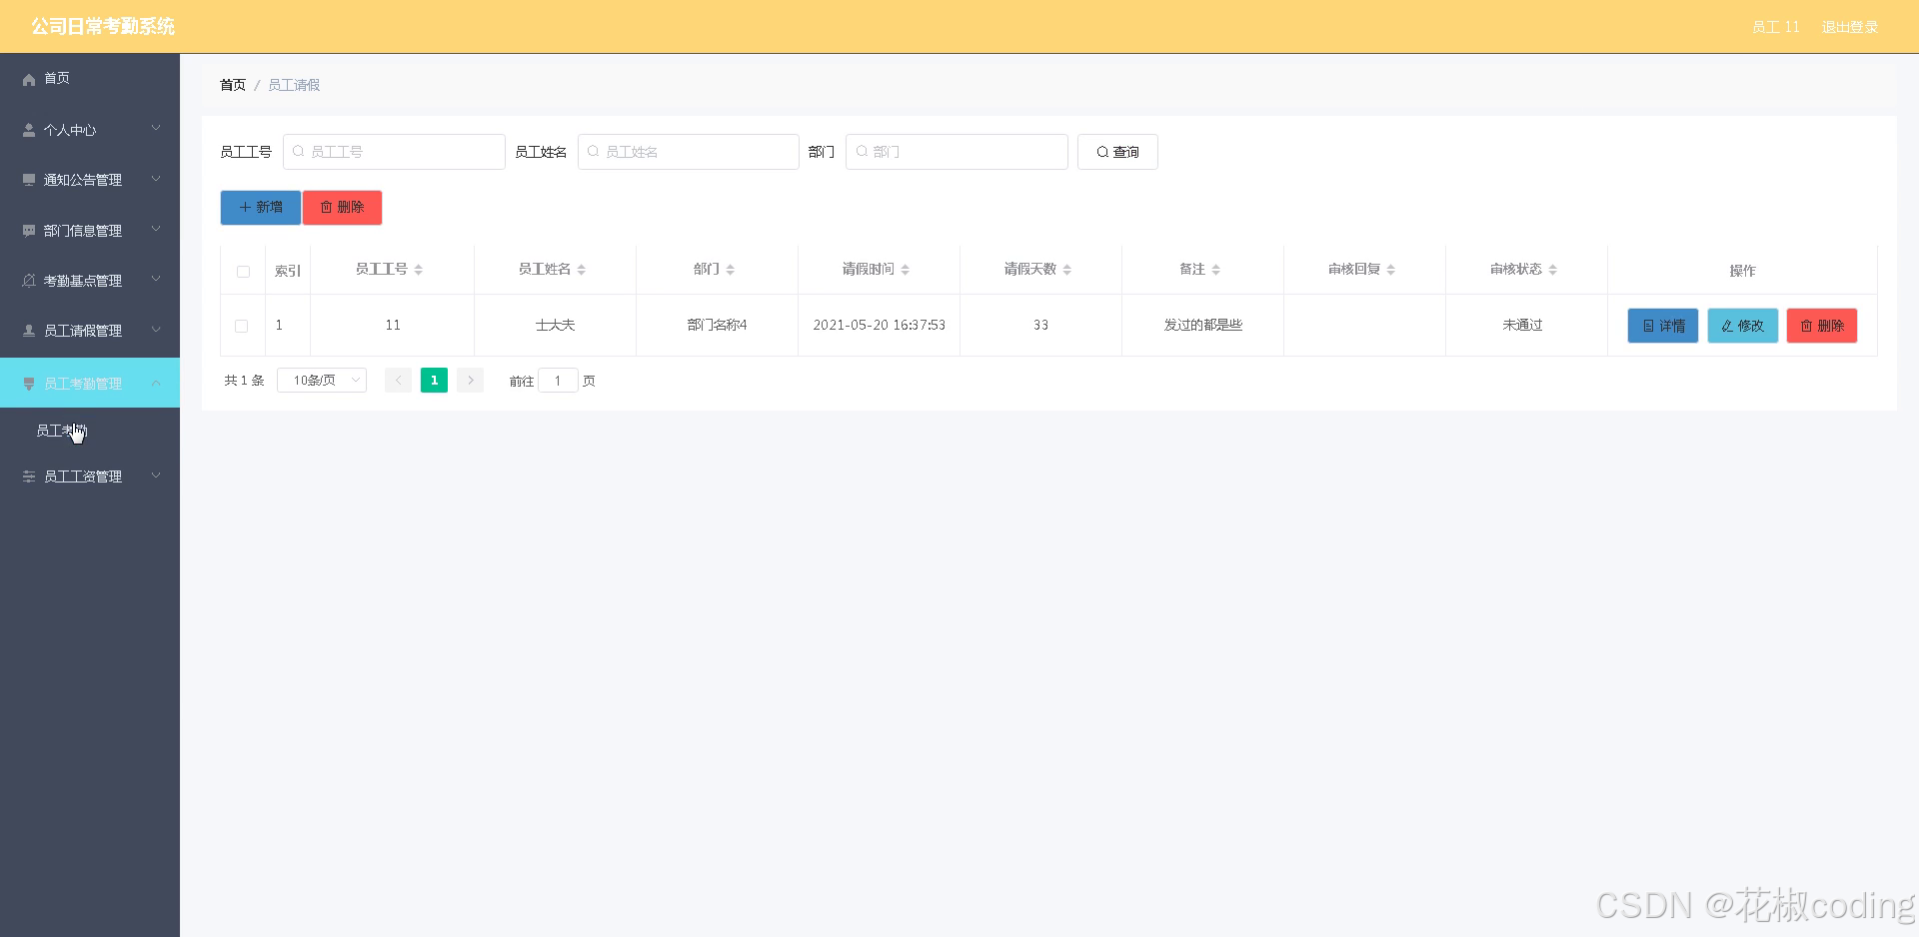Expand the 员工工资管理 menu
This screenshot has width=1919, height=937.
(x=83, y=476)
